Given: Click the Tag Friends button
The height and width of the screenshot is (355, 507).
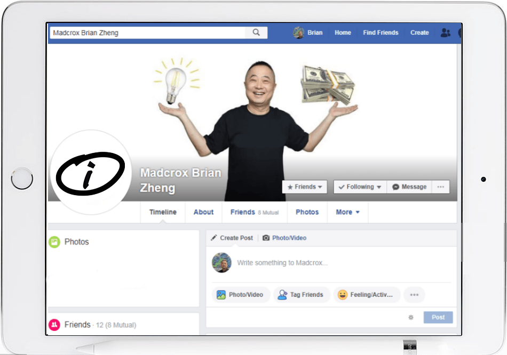Looking at the screenshot, I should click(x=302, y=295).
